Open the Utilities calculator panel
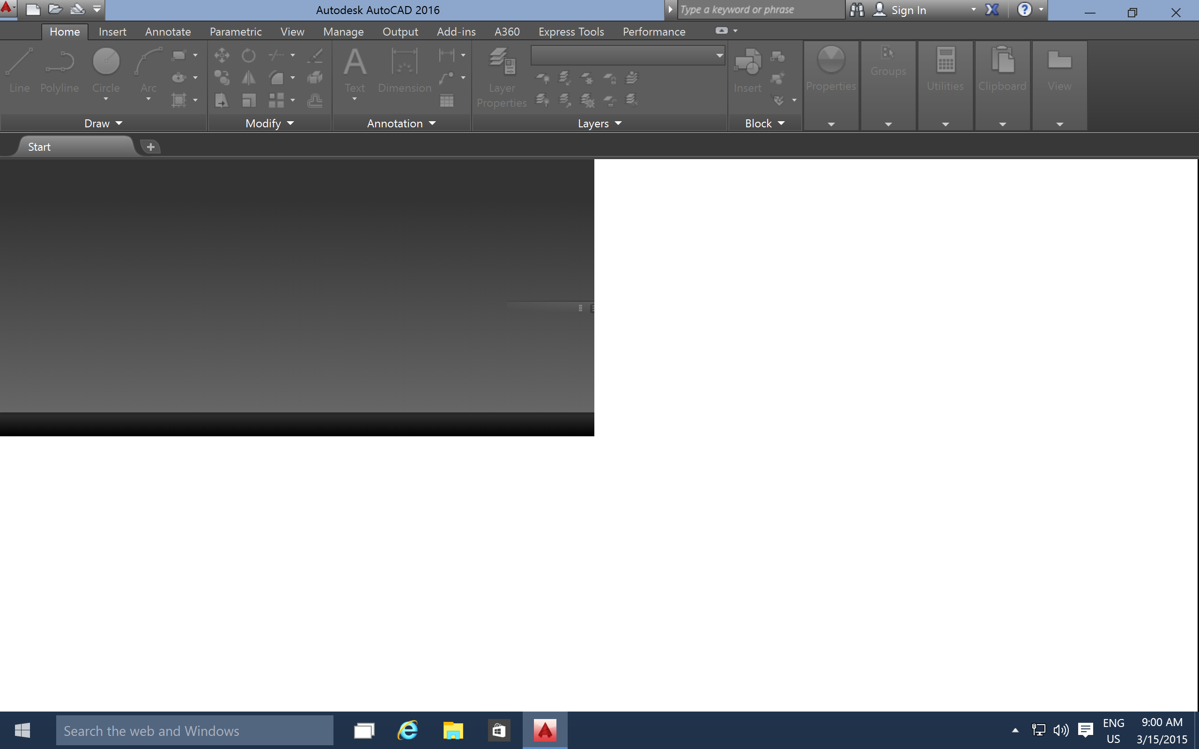1199x749 pixels. pos(945,85)
